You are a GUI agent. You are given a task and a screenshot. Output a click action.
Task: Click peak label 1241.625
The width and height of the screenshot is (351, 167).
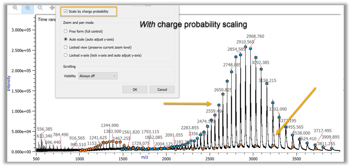[98, 138]
